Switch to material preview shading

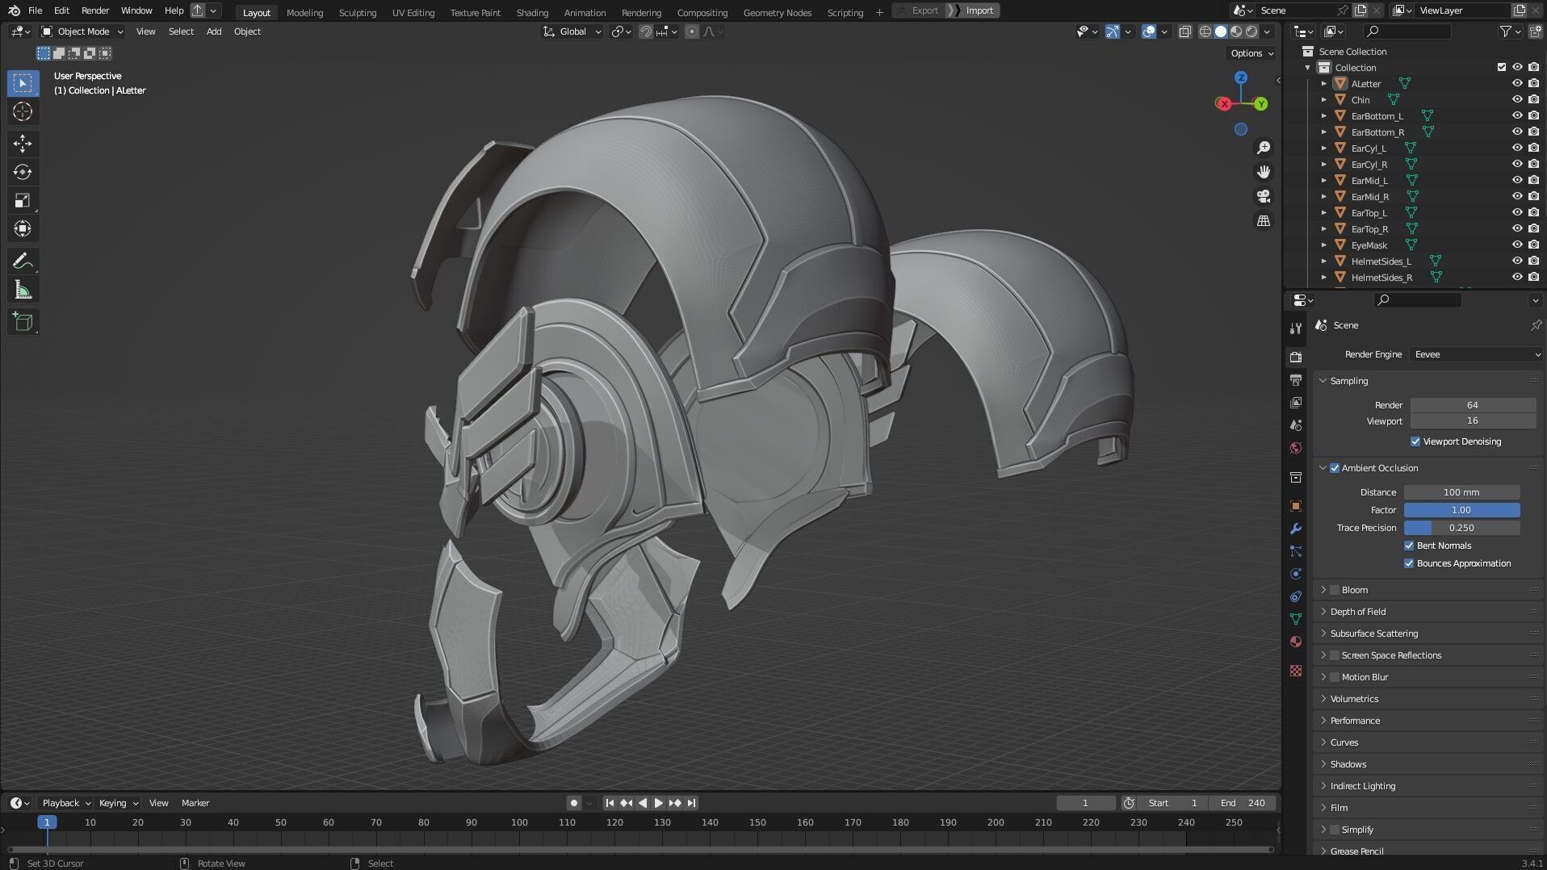(x=1236, y=31)
